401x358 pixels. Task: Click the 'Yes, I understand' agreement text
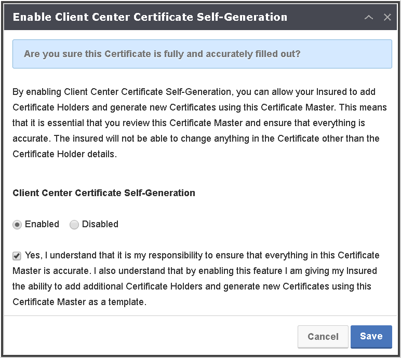point(196,279)
